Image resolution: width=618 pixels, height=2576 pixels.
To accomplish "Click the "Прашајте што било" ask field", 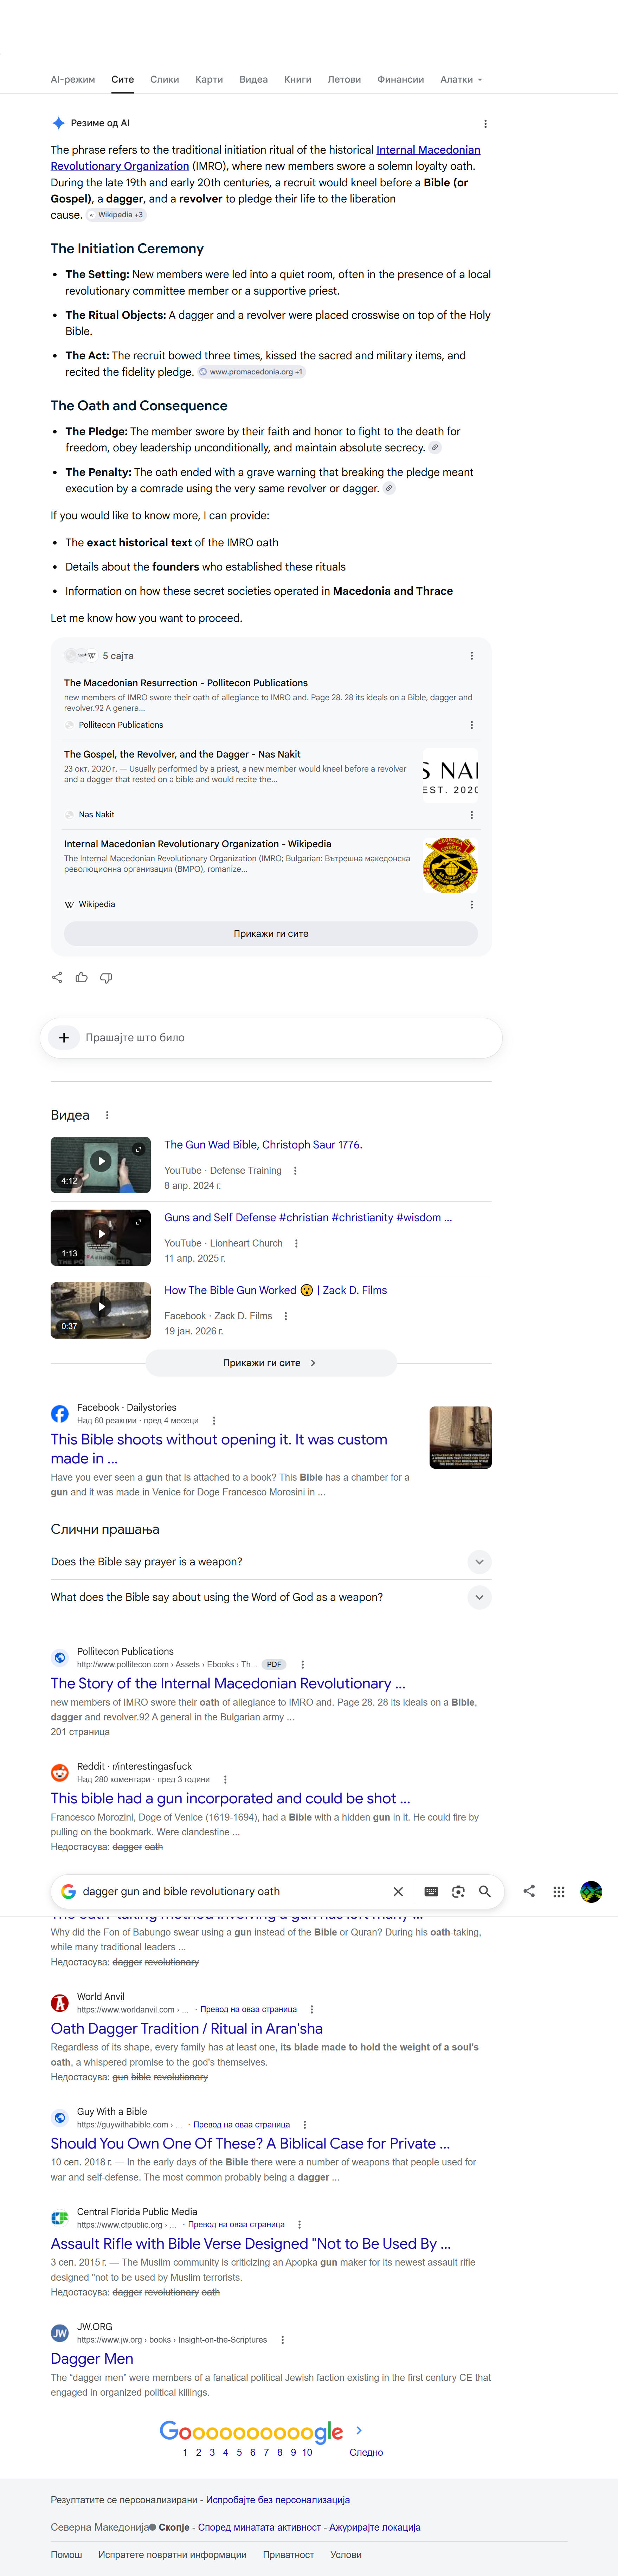I will point(271,1038).
